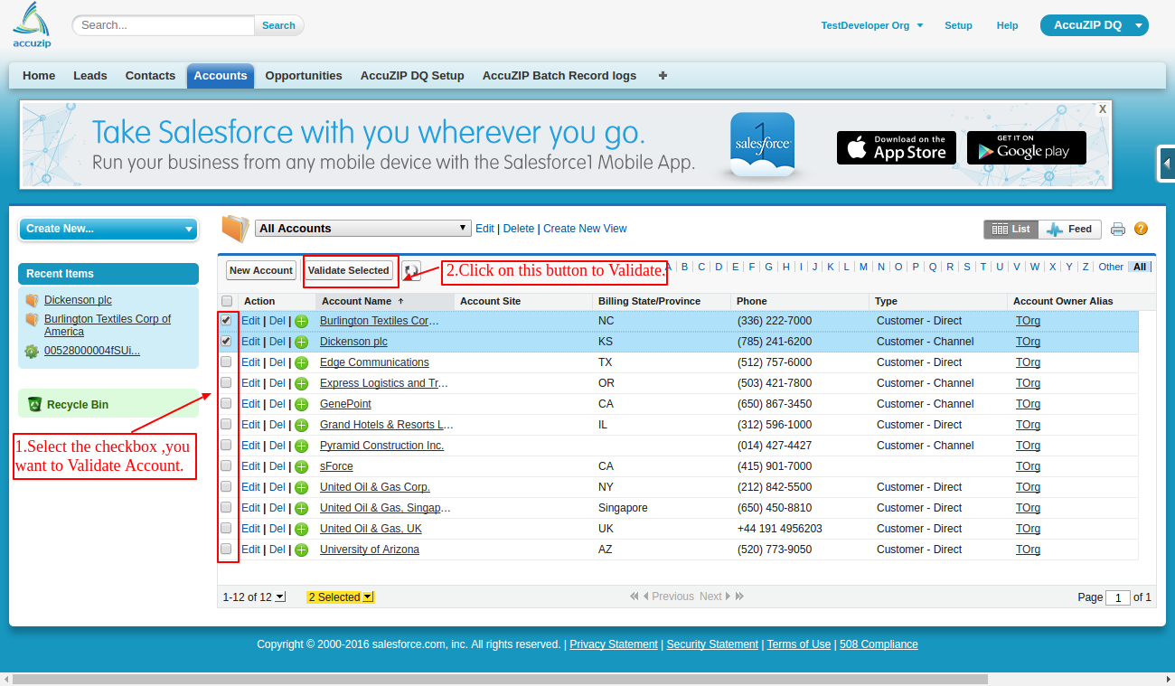Click the green plus icon for GenePoint
The width and height of the screenshot is (1175, 686).
pos(302,404)
